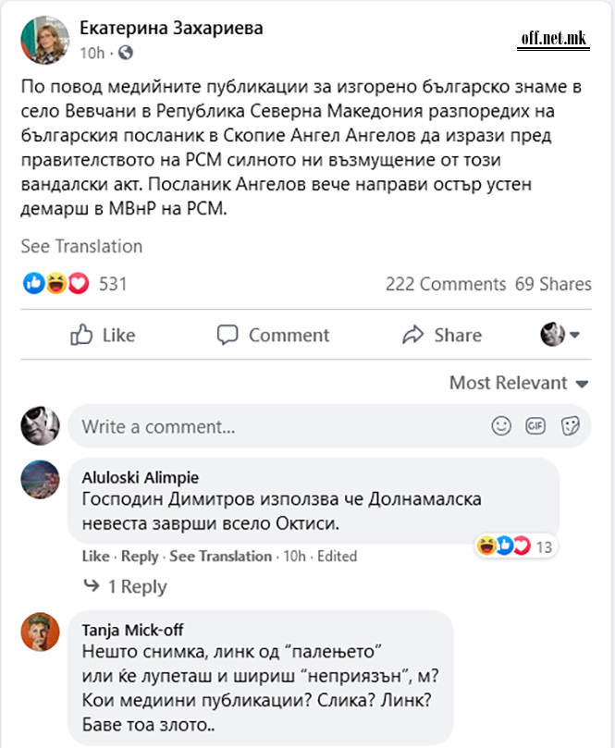Click the thumbs-up Like button

103,335
